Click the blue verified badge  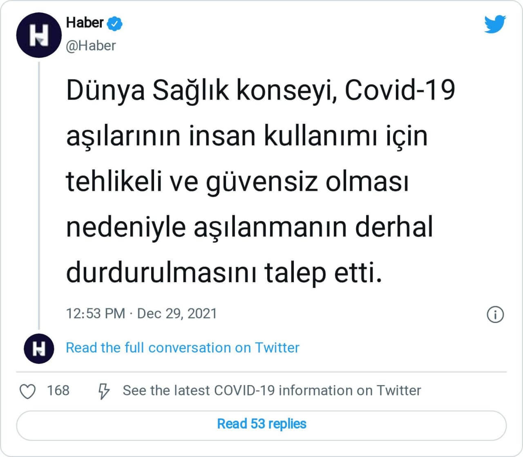click(x=115, y=24)
